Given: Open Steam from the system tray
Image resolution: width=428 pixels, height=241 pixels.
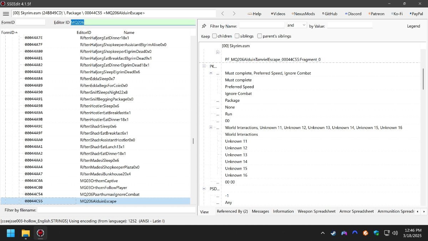Looking at the screenshot, I should click(x=333, y=233).
